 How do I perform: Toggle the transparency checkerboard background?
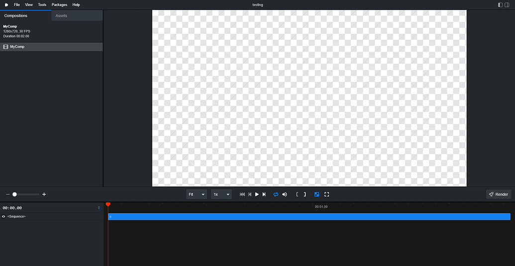(316, 194)
